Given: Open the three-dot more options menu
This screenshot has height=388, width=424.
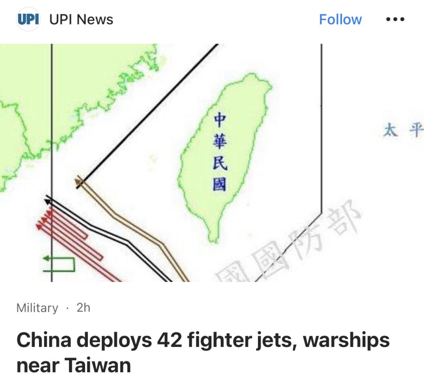Looking at the screenshot, I should [395, 19].
